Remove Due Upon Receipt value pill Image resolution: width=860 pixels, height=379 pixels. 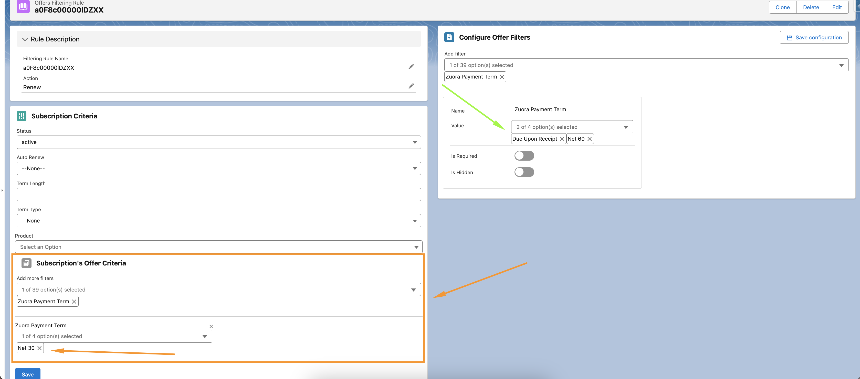coord(562,139)
